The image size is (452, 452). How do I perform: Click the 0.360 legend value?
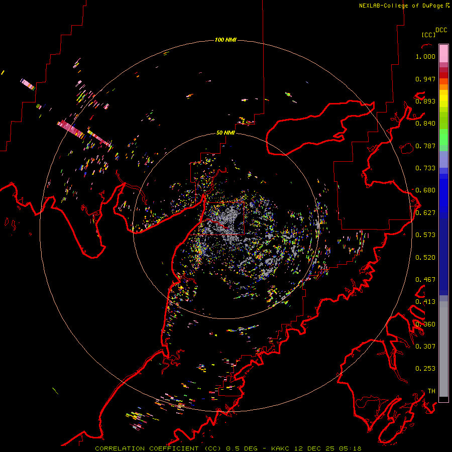(425, 324)
